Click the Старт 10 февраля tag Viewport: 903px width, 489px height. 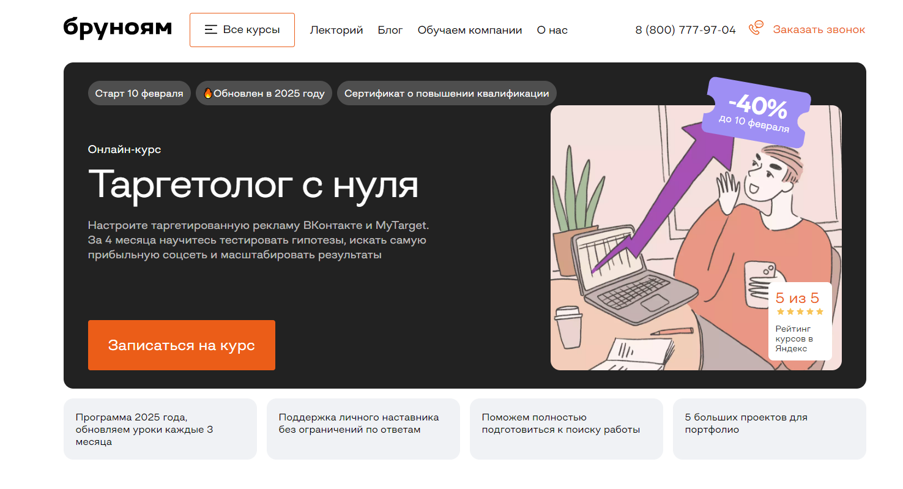[139, 94]
